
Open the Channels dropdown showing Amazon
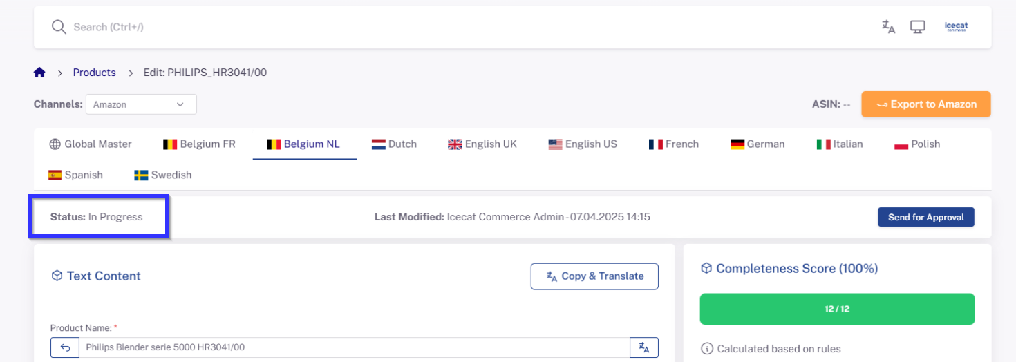pos(141,104)
